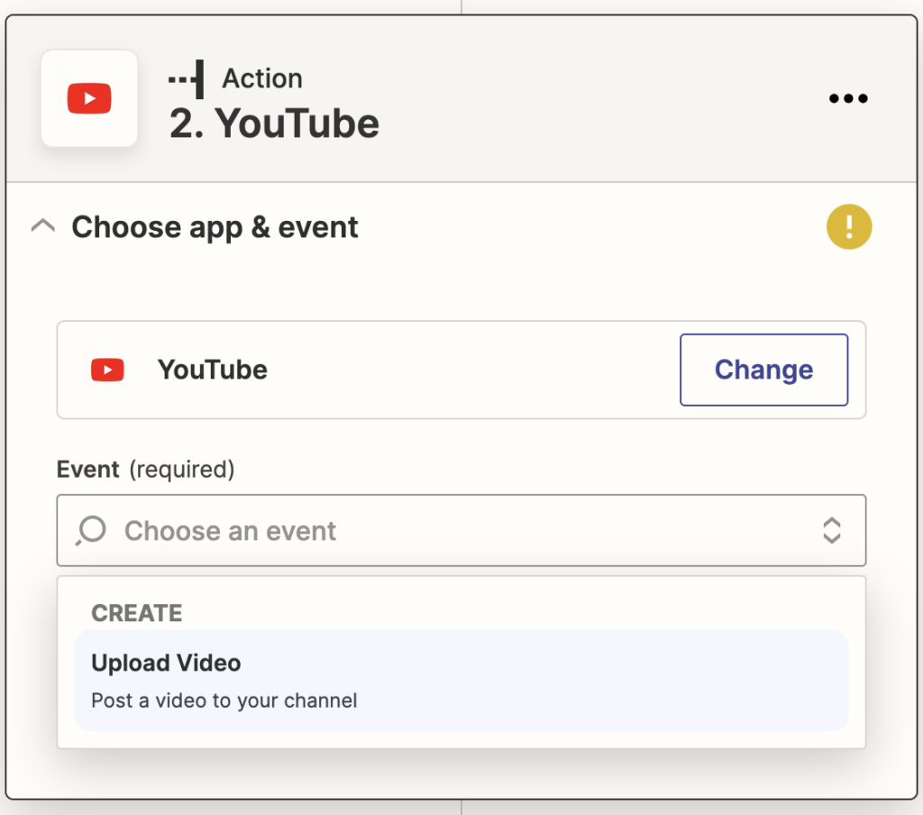Open the three-dot options menu

pyautogui.click(x=848, y=98)
